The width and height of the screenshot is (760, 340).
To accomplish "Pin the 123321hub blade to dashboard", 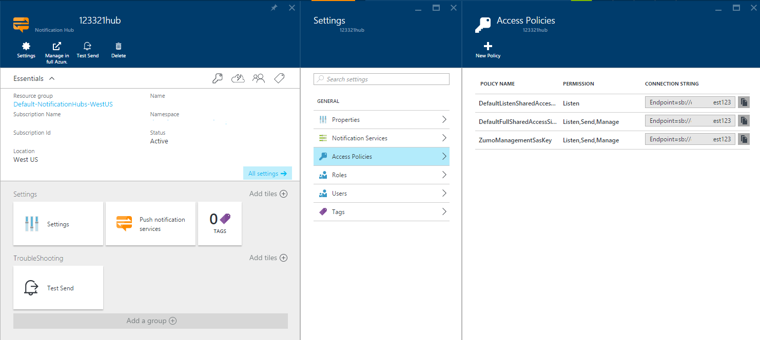I will pyautogui.click(x=274, y=8).
